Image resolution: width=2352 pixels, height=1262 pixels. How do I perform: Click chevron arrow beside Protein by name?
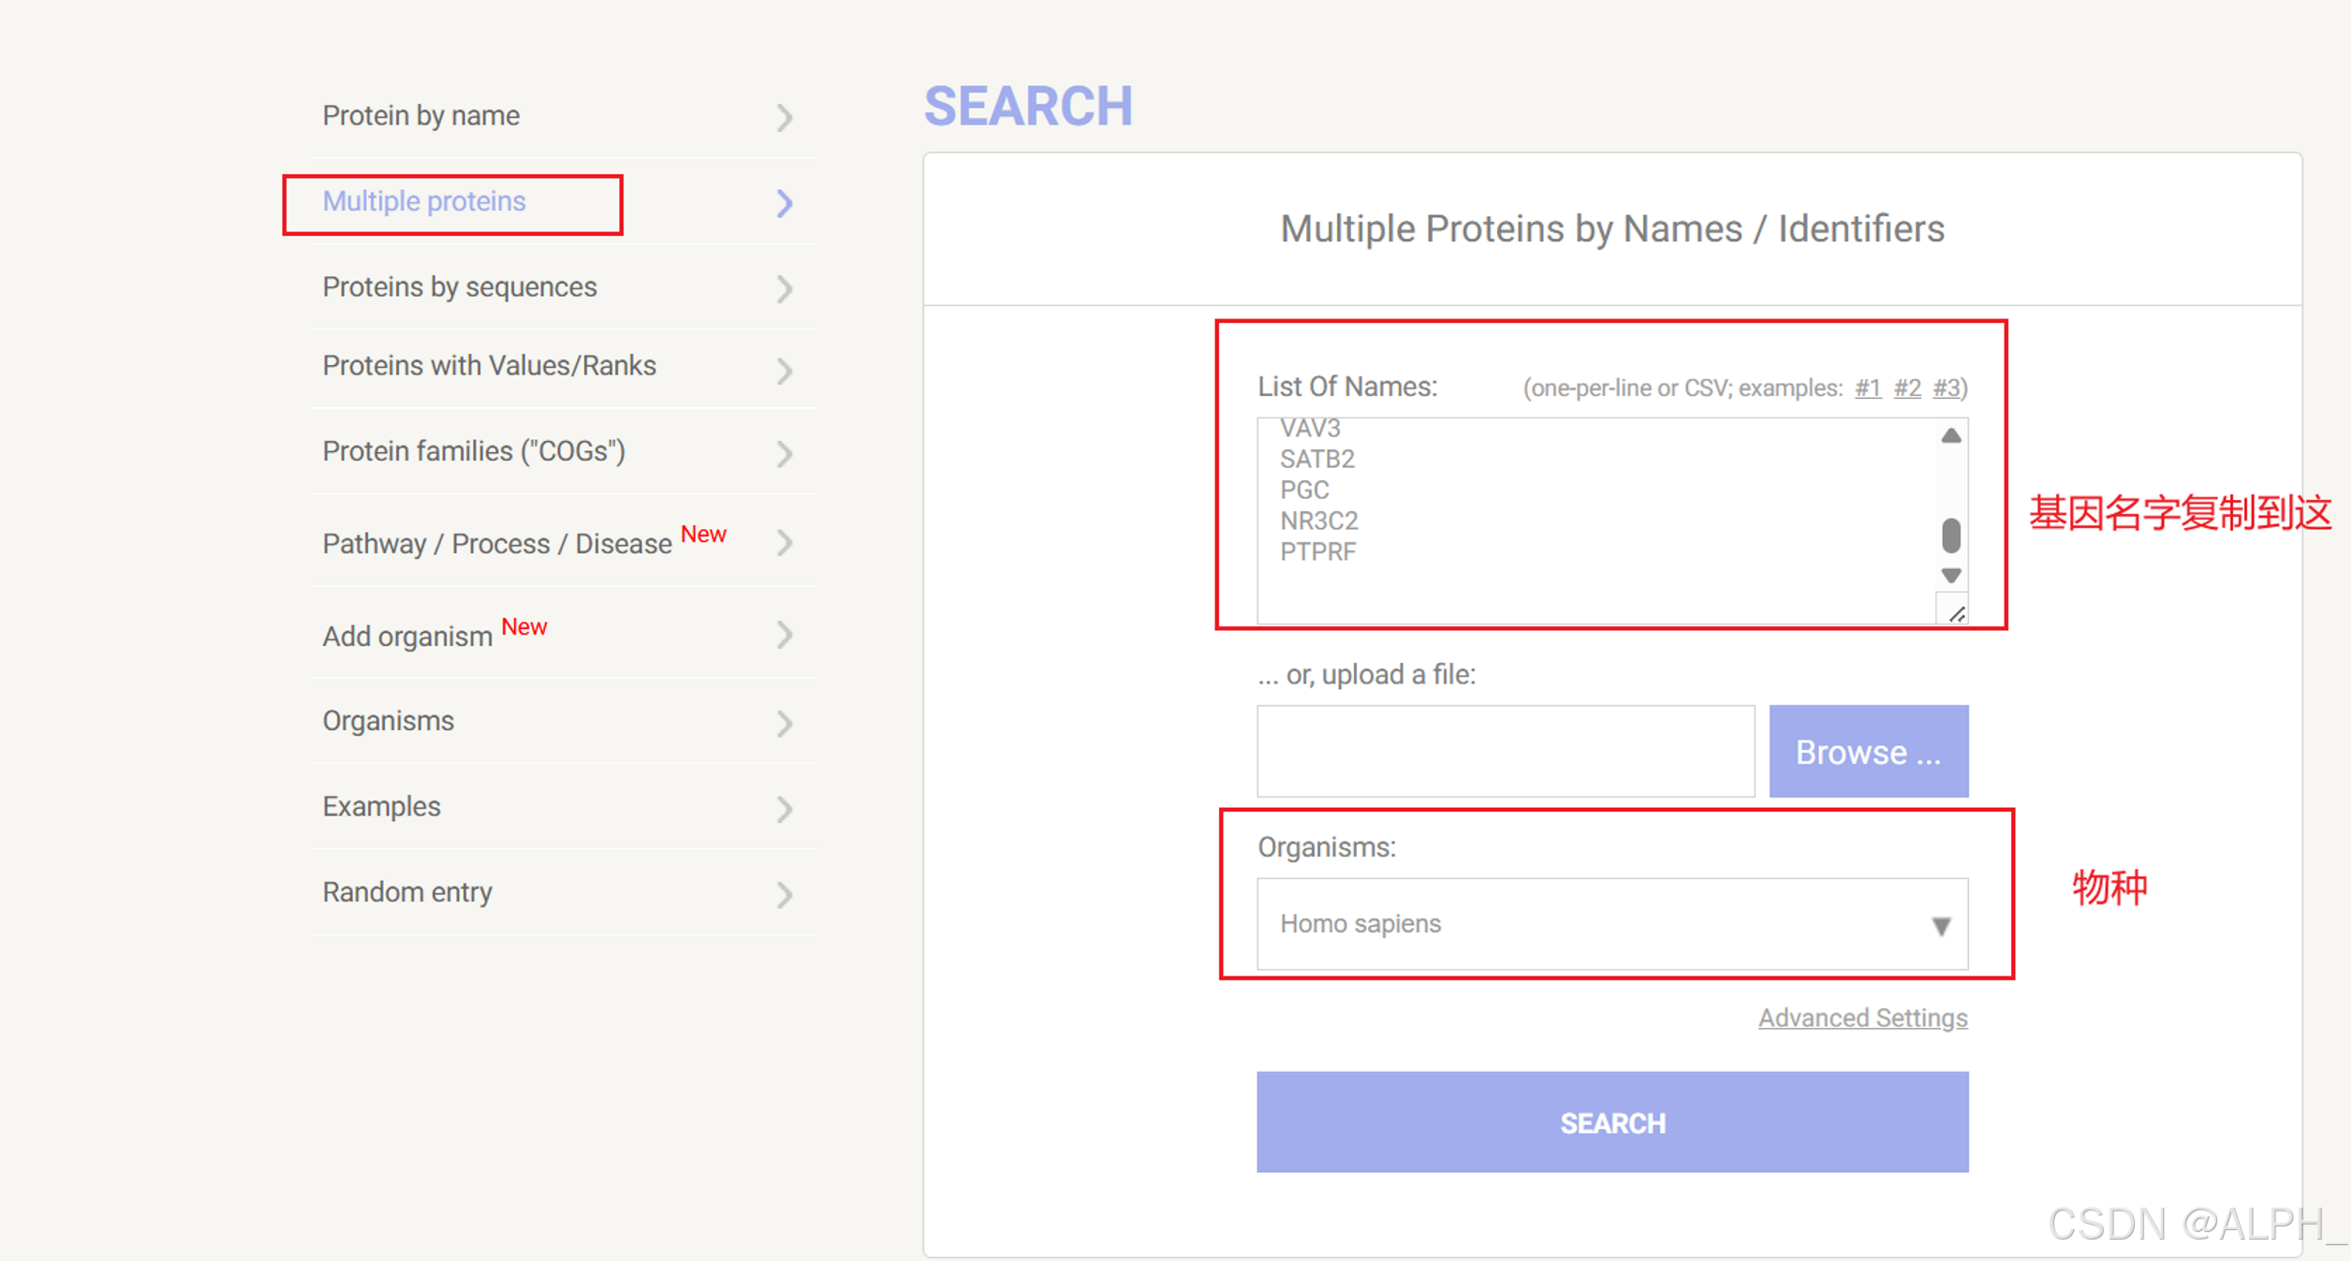(785, 117)
